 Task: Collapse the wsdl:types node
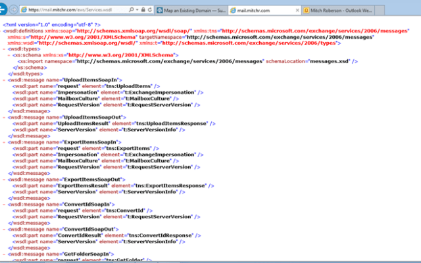pos(5,49)
